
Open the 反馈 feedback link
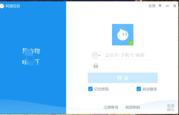[x=152, y=6]
